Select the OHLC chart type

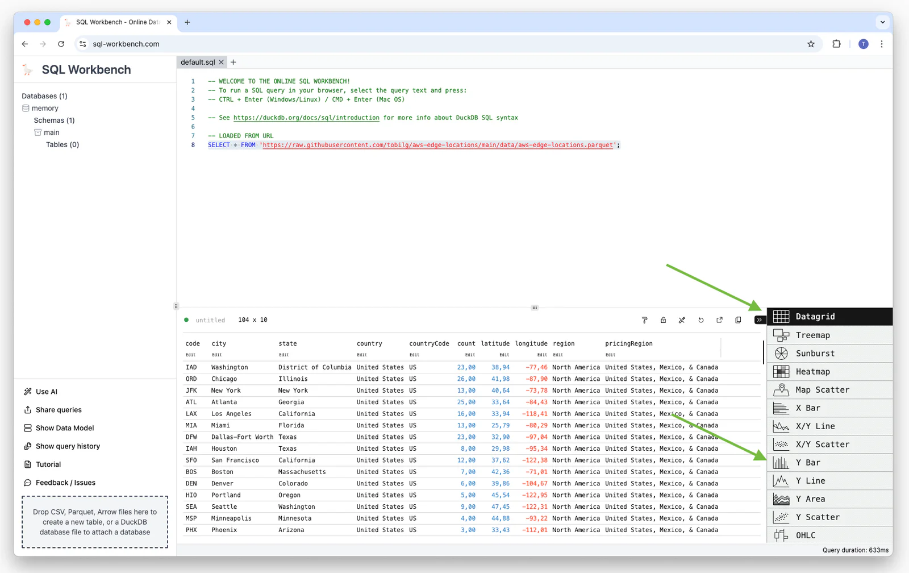[830, 535]
